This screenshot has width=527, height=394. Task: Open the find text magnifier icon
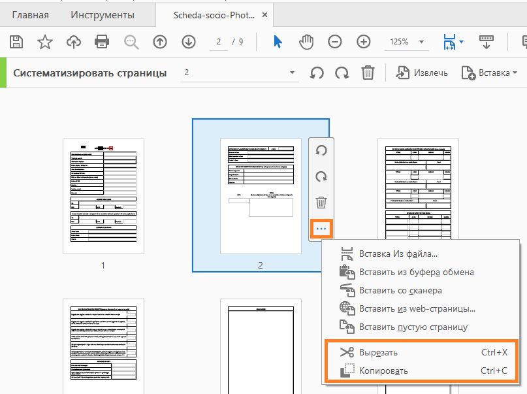tap(131, 42)
